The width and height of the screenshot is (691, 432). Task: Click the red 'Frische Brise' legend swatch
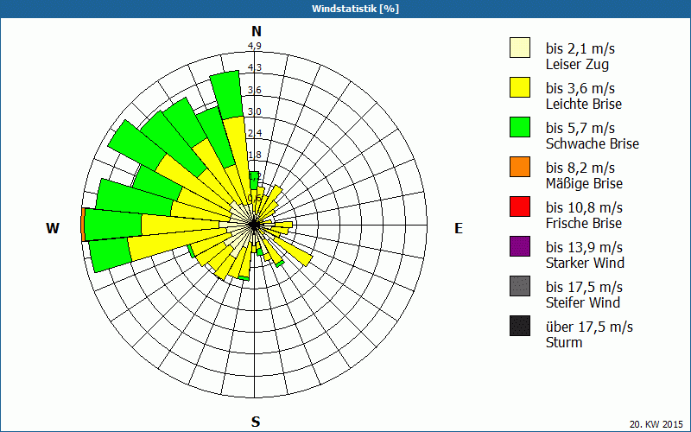pos(519,206)
